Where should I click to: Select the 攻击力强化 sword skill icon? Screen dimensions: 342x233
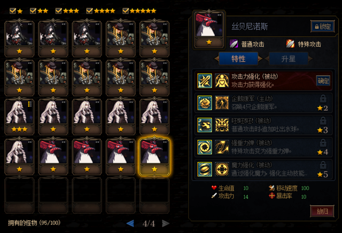(x=205, y=81)
